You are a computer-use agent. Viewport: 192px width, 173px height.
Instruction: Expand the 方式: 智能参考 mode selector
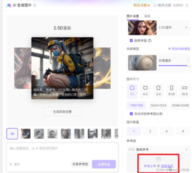tap(158, 150)
